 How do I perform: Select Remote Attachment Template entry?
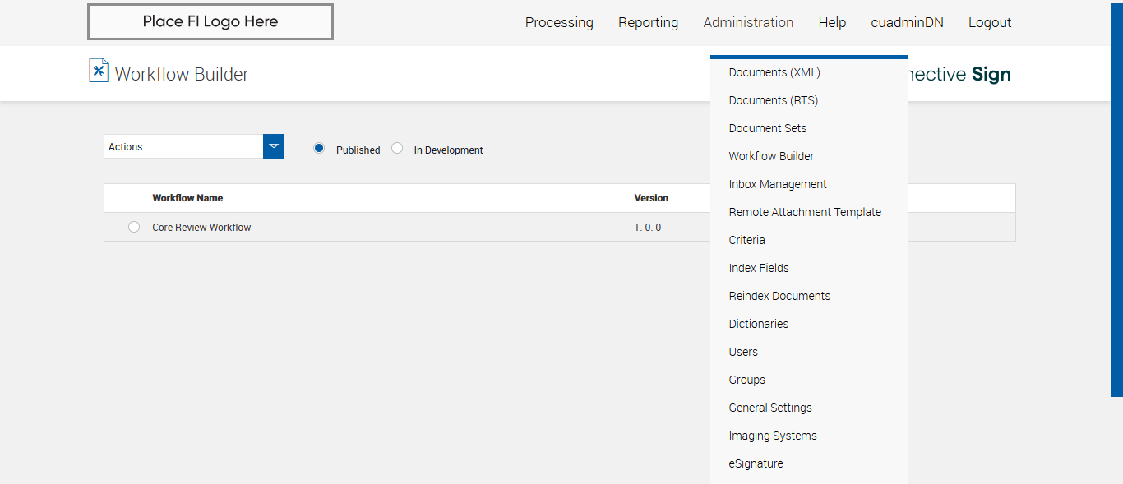[x=805, y=212]
